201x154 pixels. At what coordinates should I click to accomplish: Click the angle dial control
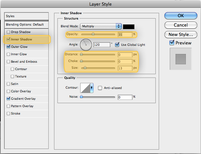click(86, 45)
